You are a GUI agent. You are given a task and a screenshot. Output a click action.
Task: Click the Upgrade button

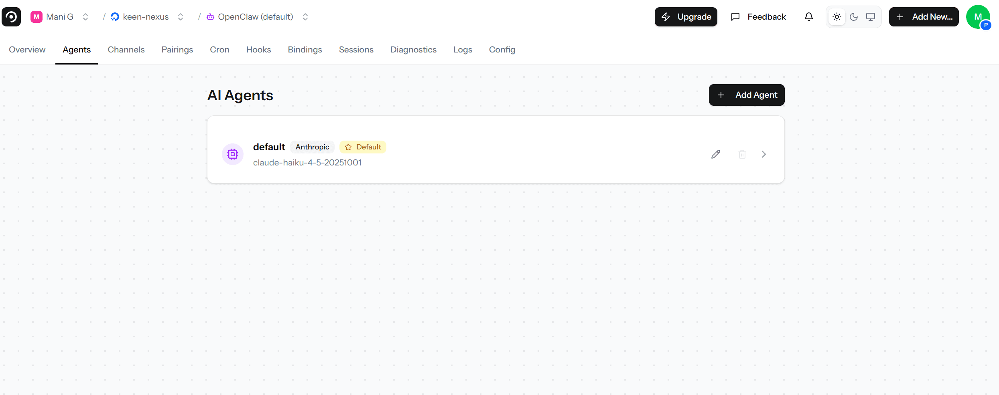point(686,17)
